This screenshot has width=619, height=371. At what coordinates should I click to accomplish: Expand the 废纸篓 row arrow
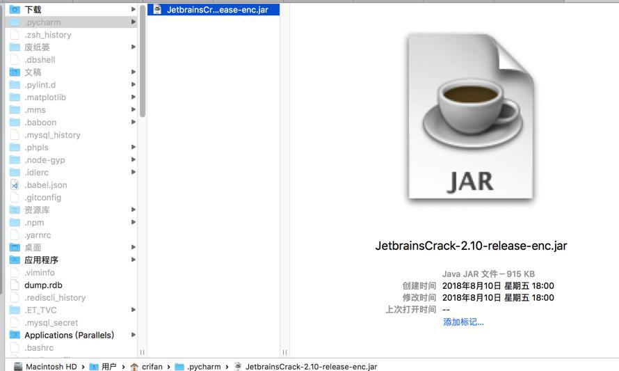(134, 47)
